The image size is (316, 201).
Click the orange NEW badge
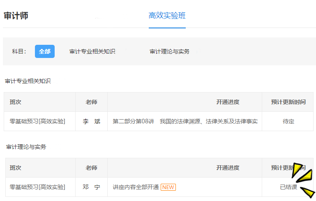point(168,187)
